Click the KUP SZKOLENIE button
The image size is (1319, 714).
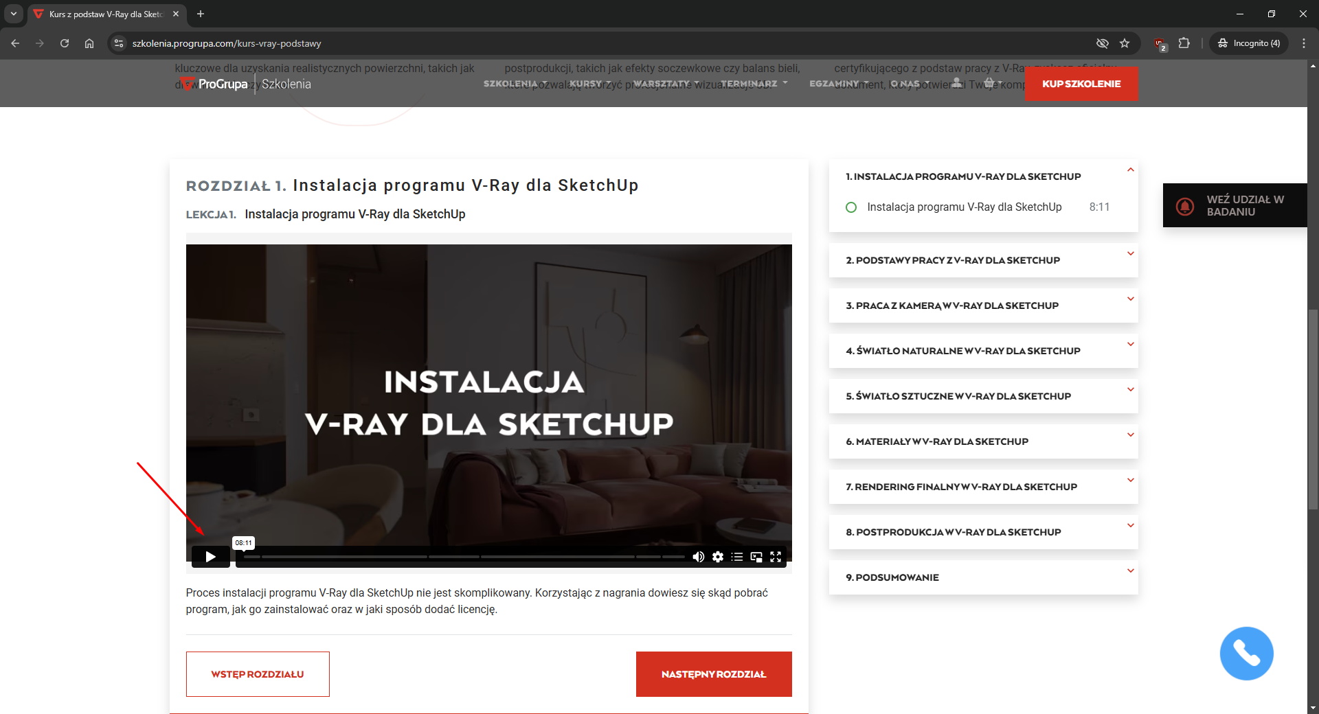(1081, 84)
